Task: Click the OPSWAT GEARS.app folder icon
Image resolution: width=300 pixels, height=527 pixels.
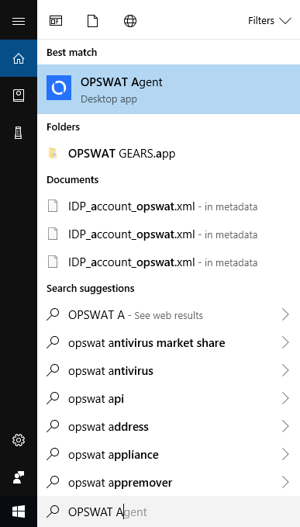Action: pyautogui.click(x=53, y=153)
